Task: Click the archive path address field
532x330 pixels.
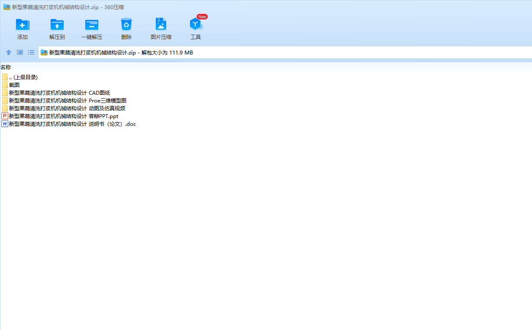Action: coord(285,53)
